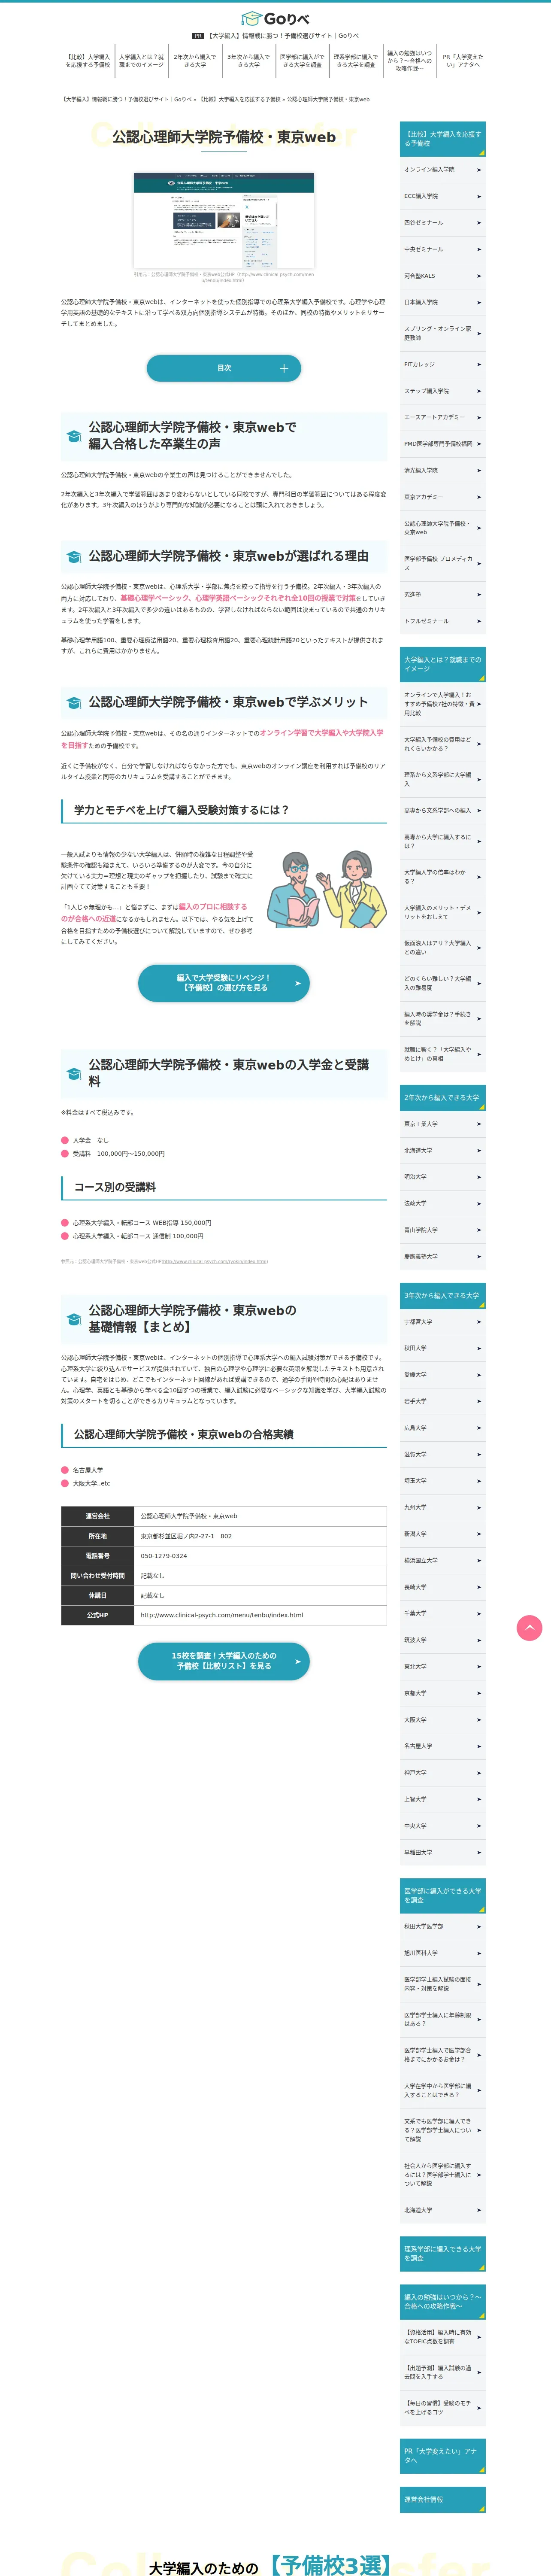Open 高専から文系学部への編入 sidebar article
The height and width of the screenshot is (2576, 551).
click(442, 811)
